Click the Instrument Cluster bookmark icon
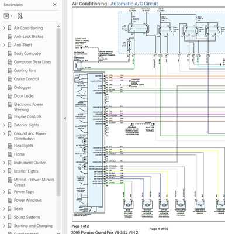 coord(9,163)
